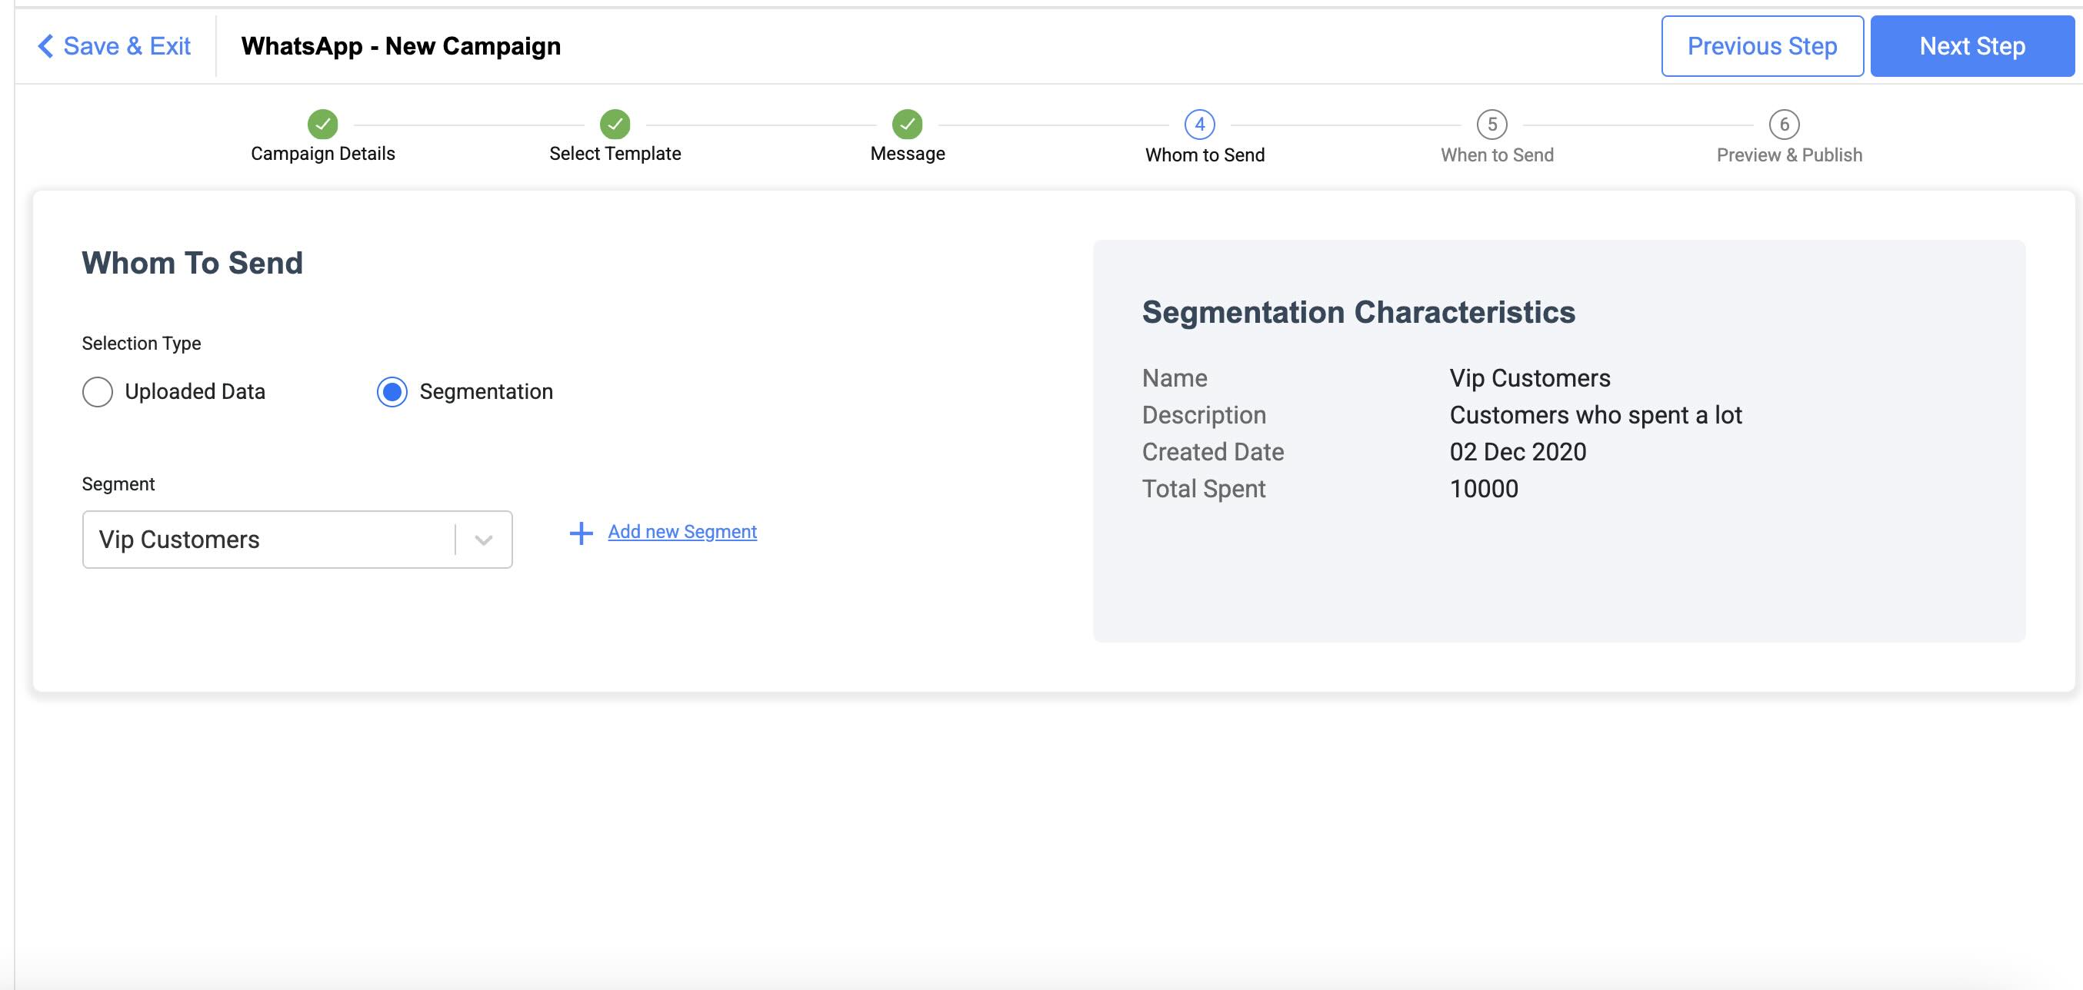Screen dimensions: 2083x990
Task: Select the Uploaded Data radio button
Action: 98,392
